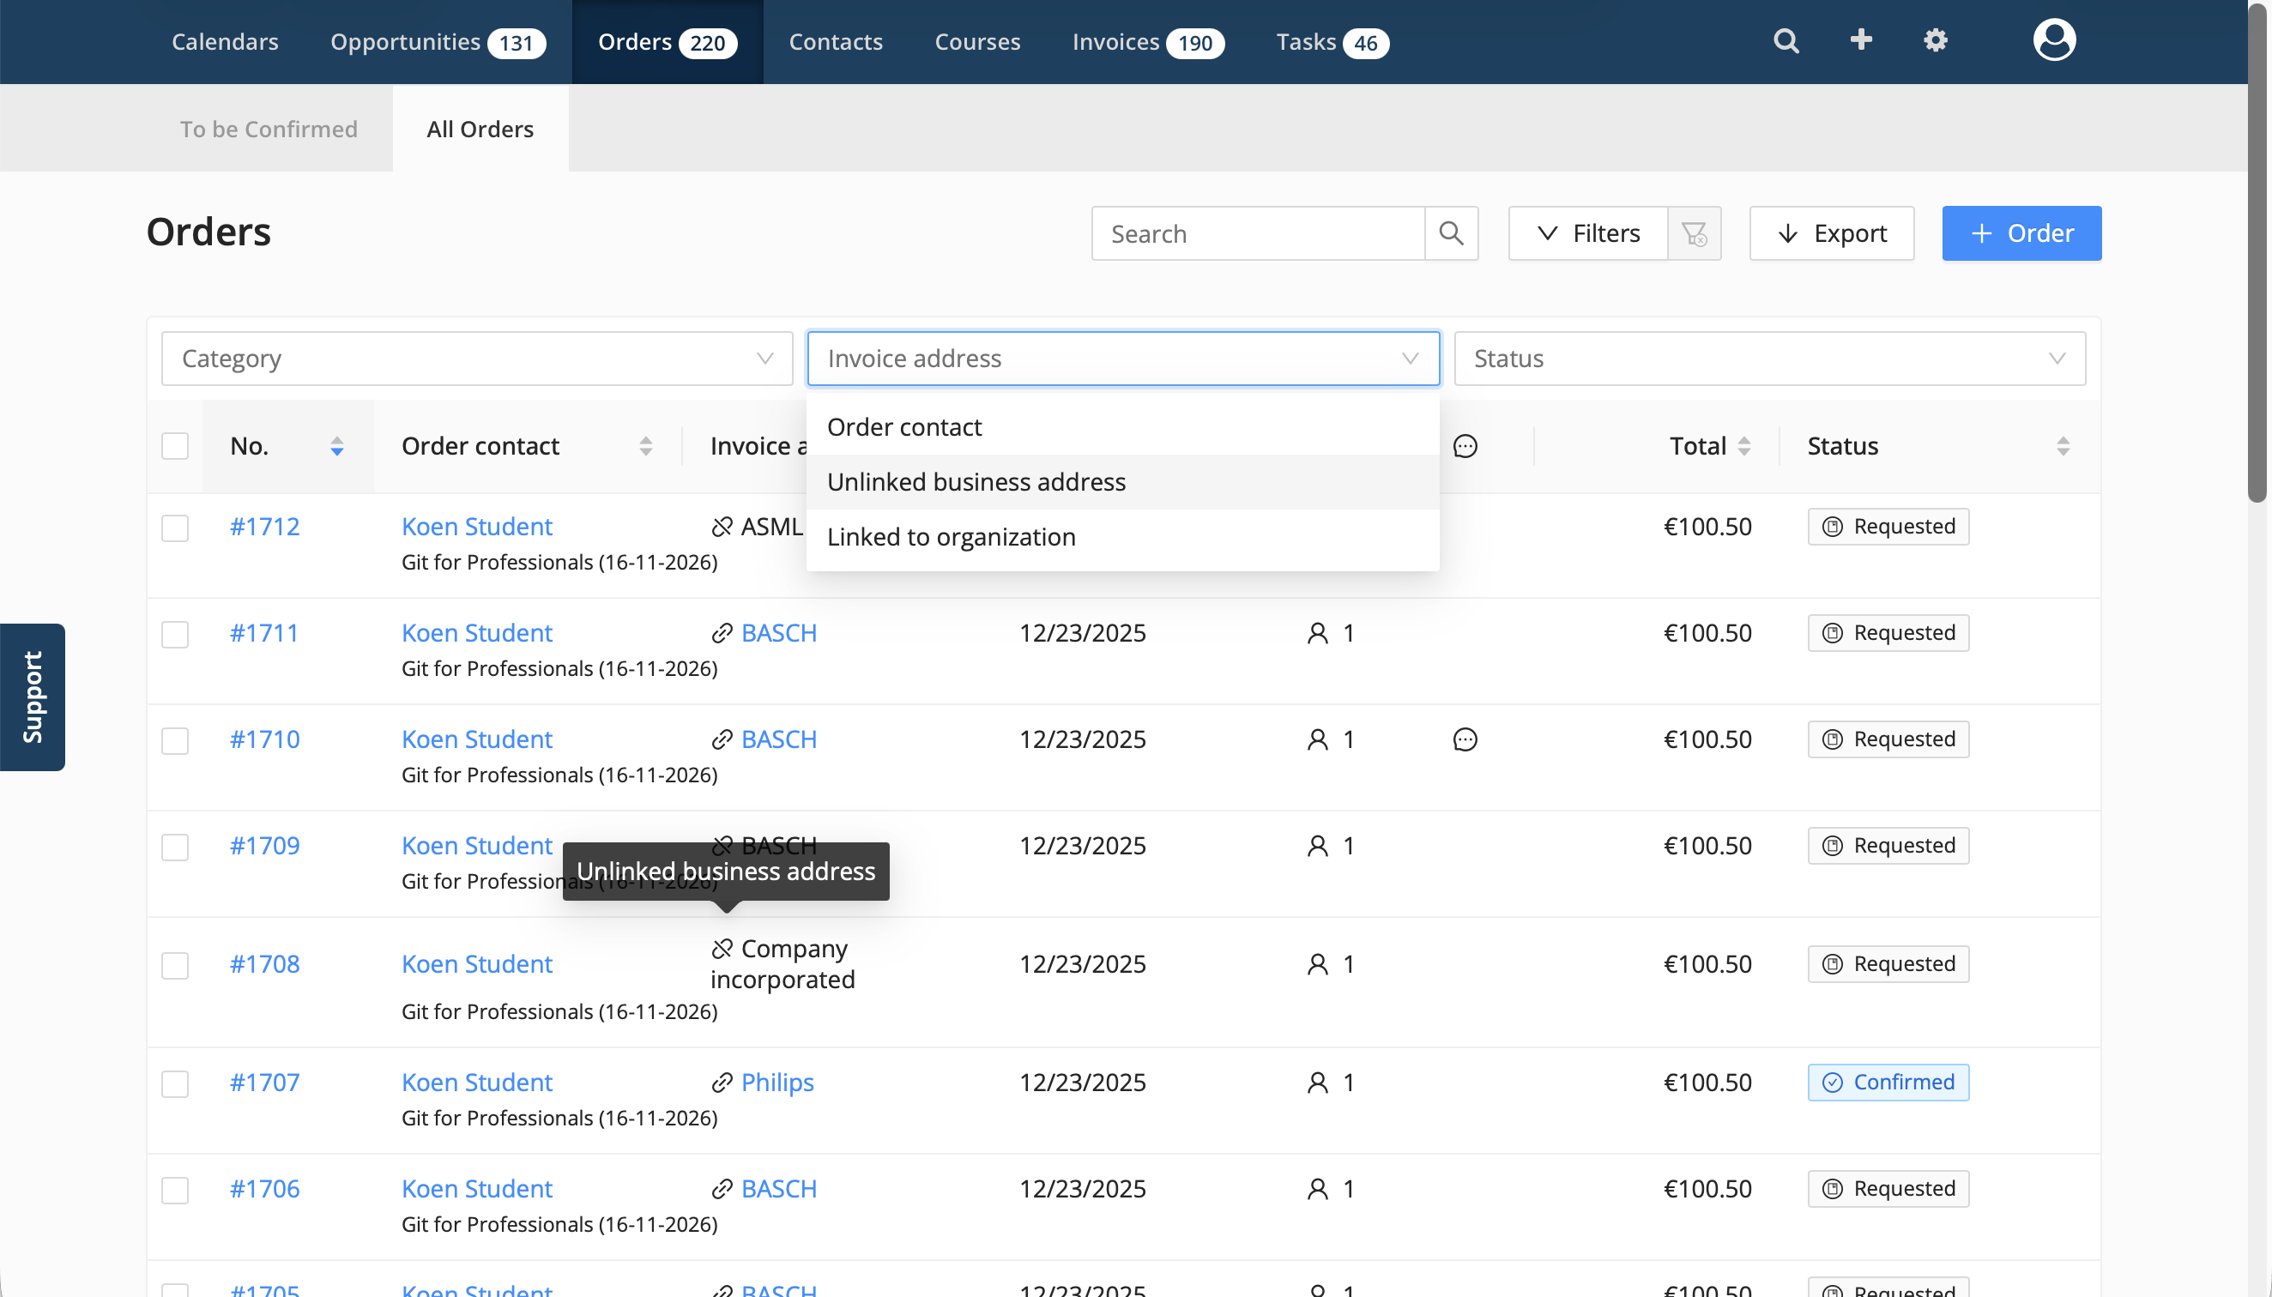Click the magnifier icon in top navigation
Viewport: 2272px width, 1297px height.
click(1786, 41)
